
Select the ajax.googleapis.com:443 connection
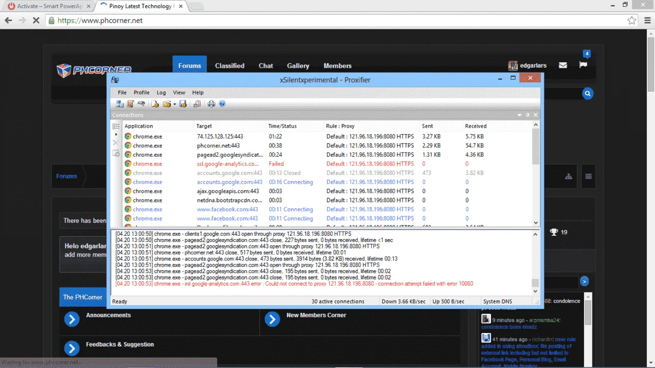point(327,191)
